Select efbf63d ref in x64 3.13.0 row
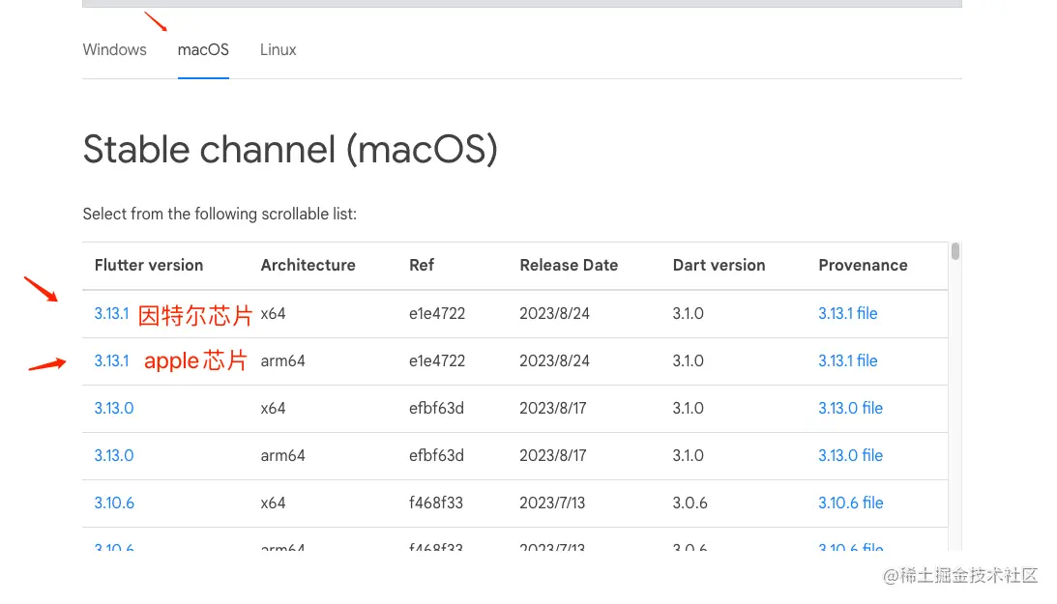Image resolution: width=1057 pixels, height=604 pixels. point(436,408)
